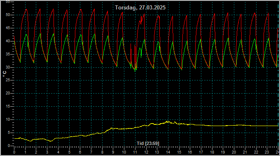Click hour 0 on the time axis
The image size is (280, 156).
(14, 152)
